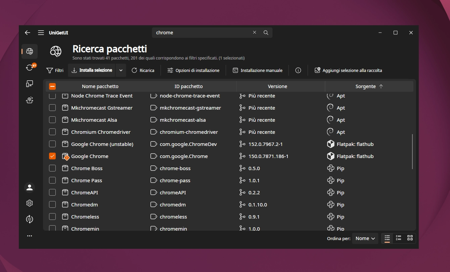
Task: Open Installazione manuale
Action: click(x=258, y=70)
